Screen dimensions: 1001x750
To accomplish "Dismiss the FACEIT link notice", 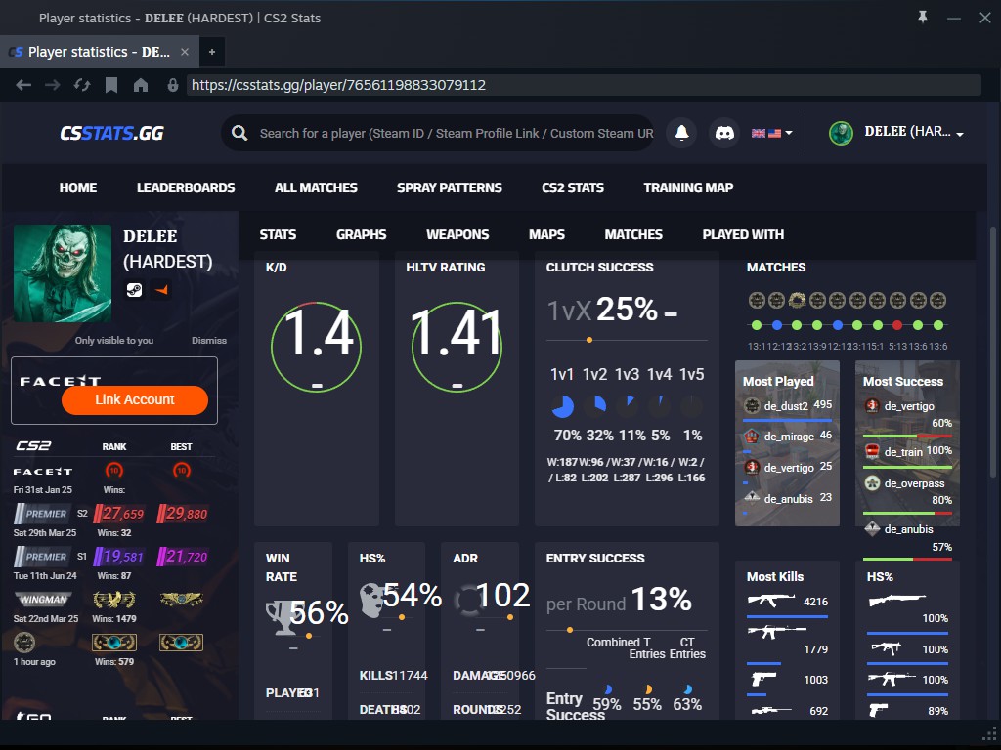I will [209, 341].
